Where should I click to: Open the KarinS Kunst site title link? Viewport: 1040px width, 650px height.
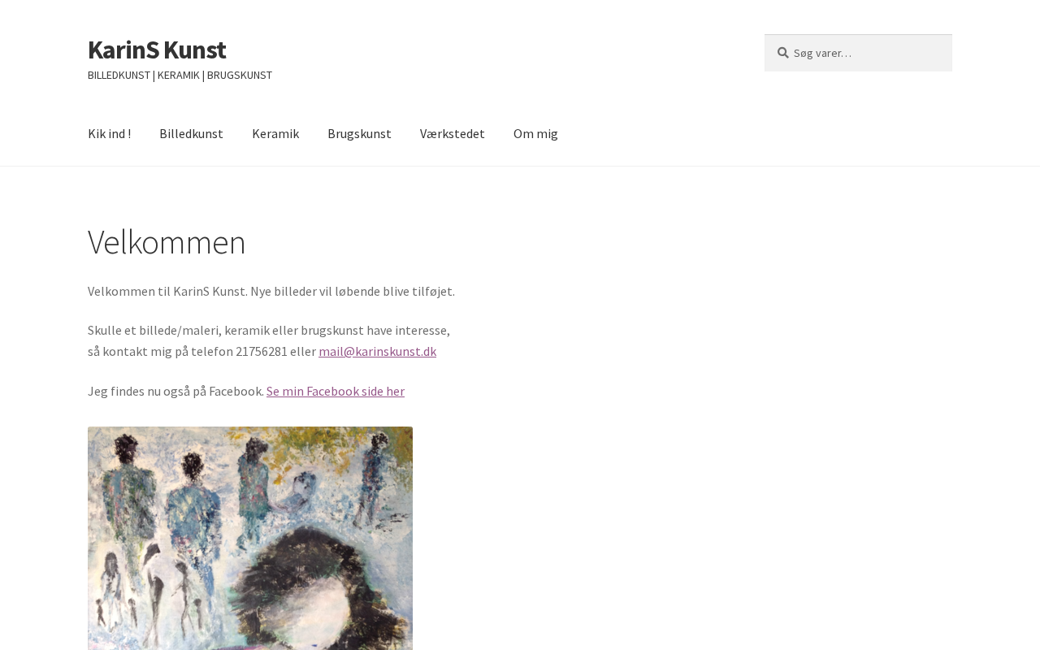pos(157,50)
